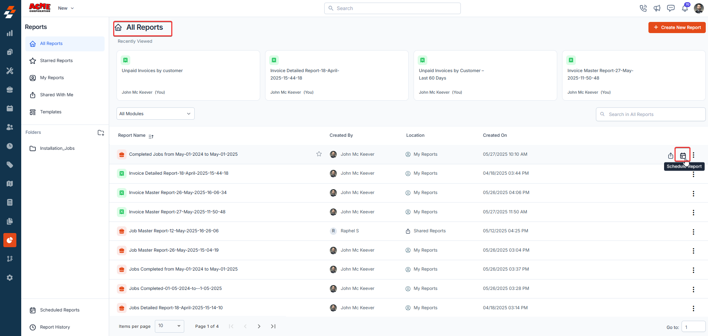Open Report History section
The height and width of the screenshot is (336, 708).
pyautogui.click(x=65, y=327)
